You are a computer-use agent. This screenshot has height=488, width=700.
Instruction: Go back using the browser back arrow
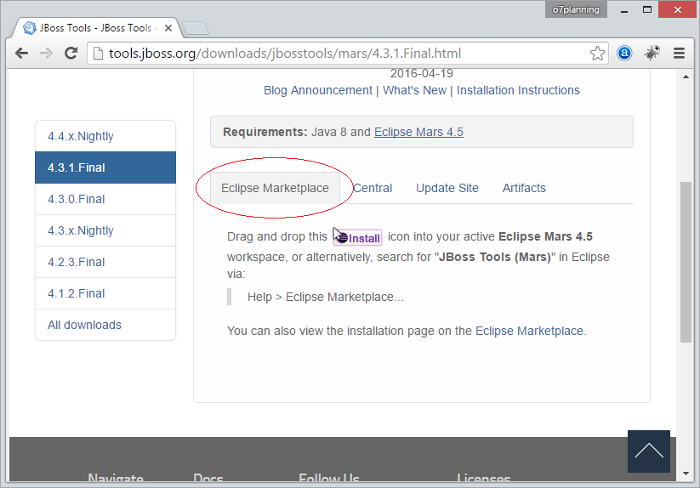pos(21,54)
